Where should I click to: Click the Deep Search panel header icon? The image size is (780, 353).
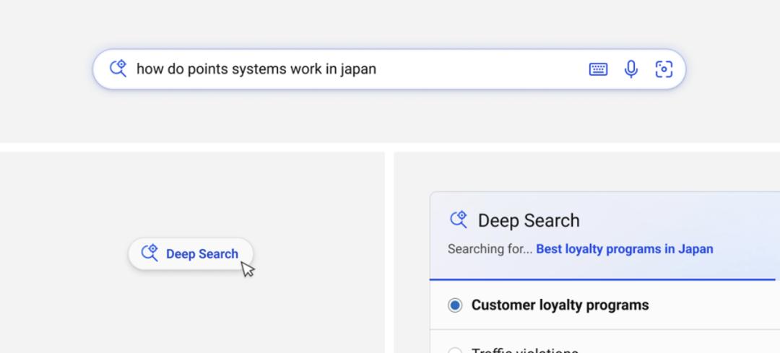[x=459, y=219]
